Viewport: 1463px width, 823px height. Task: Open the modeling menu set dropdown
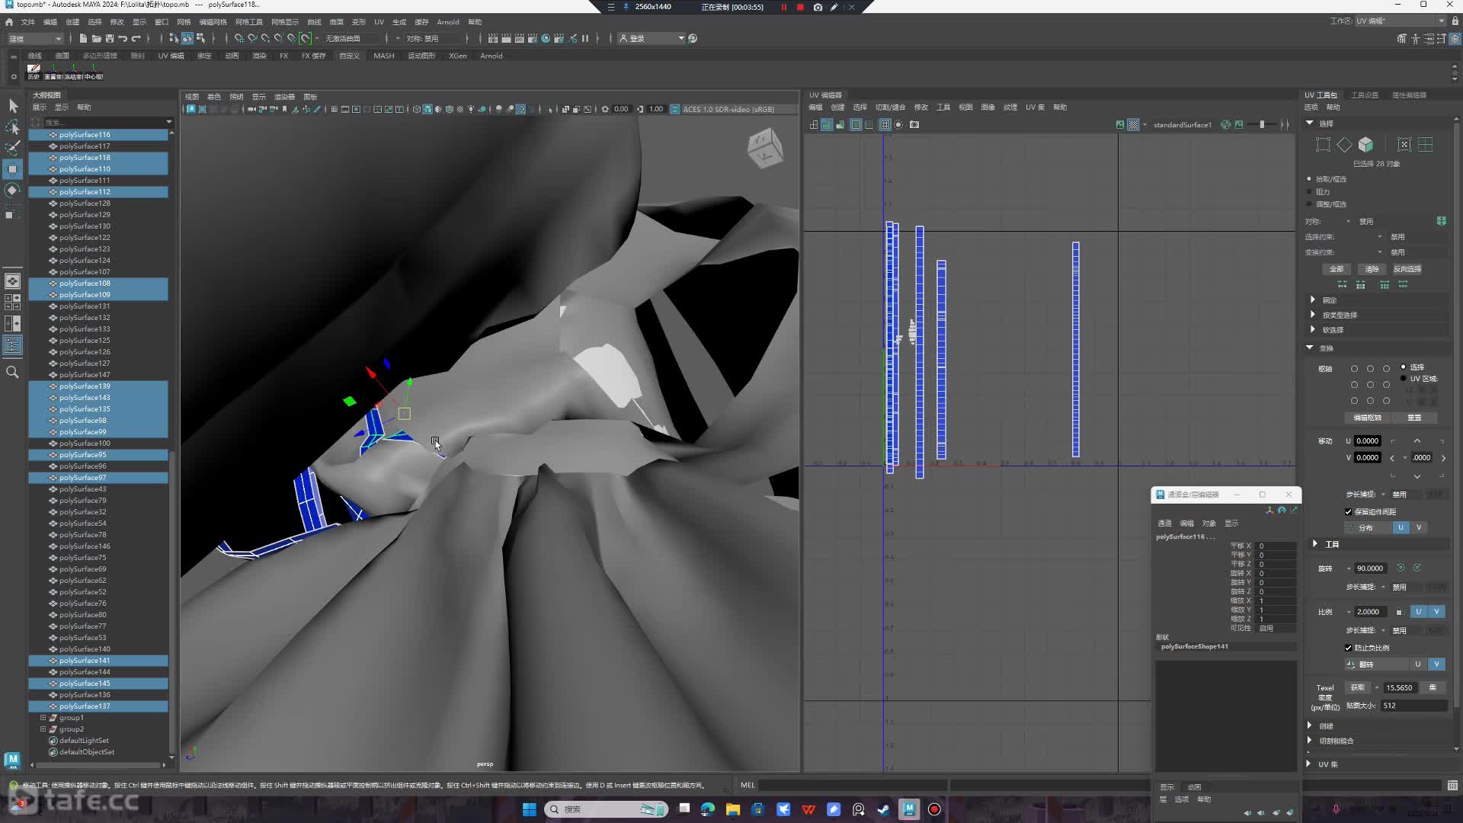click(34, 38)
